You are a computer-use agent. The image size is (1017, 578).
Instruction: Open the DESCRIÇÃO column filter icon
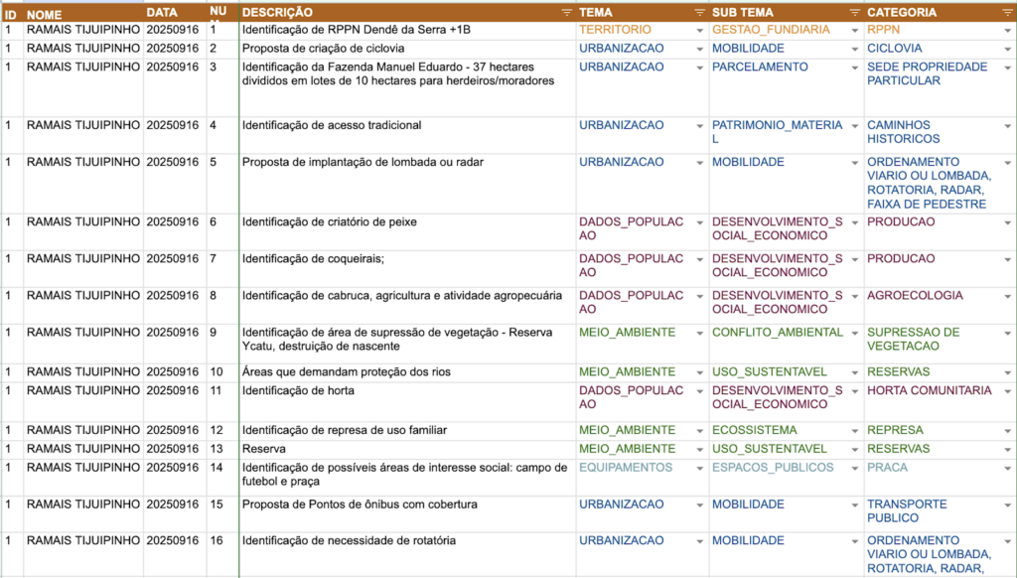566,13
